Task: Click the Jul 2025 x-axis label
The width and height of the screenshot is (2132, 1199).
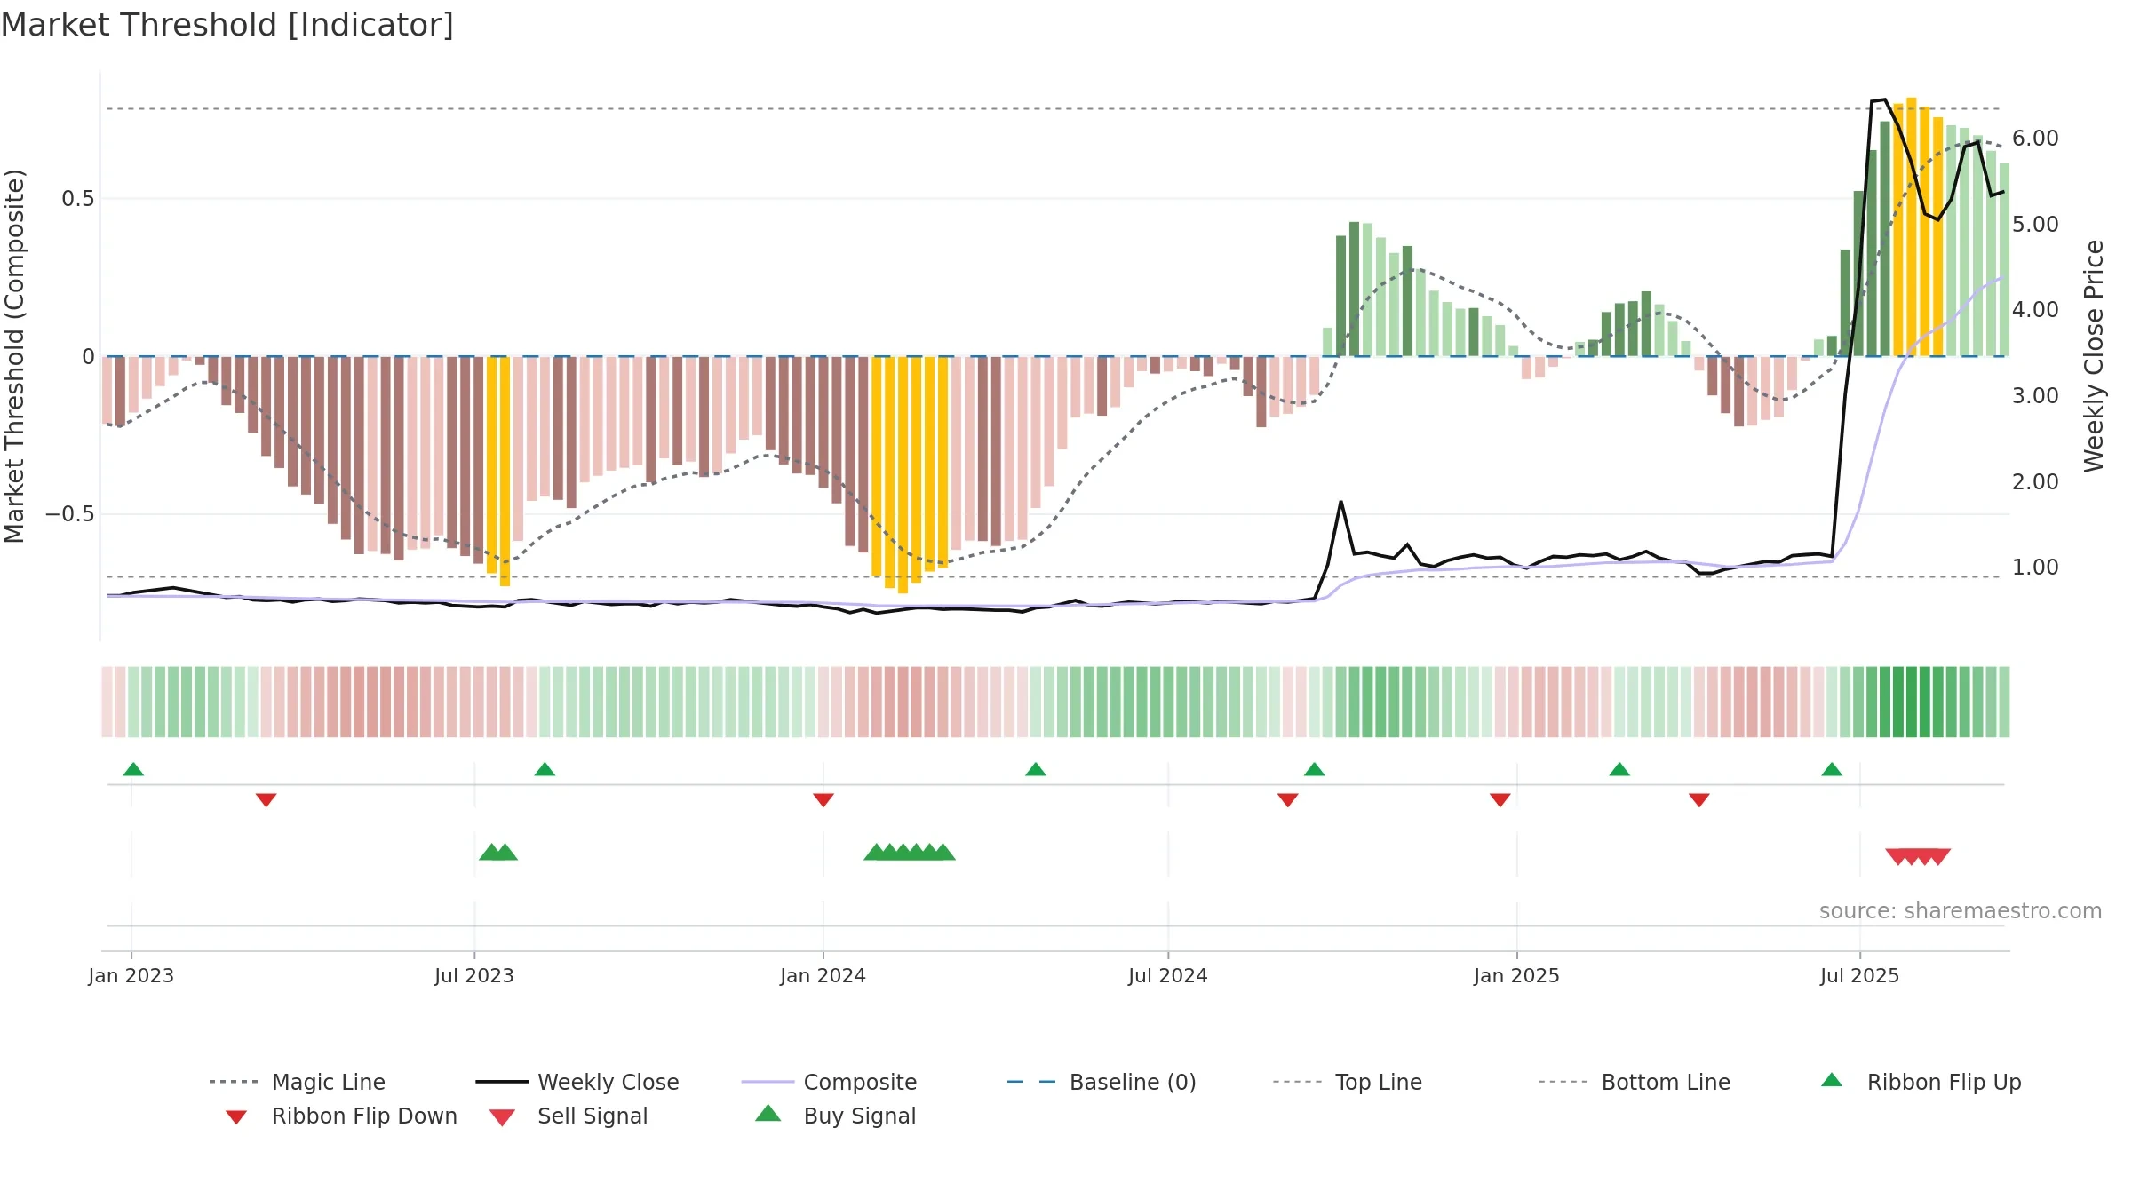Action: click(1860, 975)
